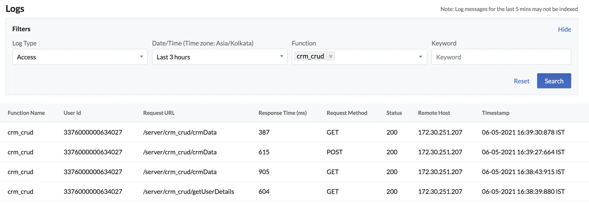Click the Timestamp column header
The height and width of the screenshot is (207, 589).
coord(496,113)
